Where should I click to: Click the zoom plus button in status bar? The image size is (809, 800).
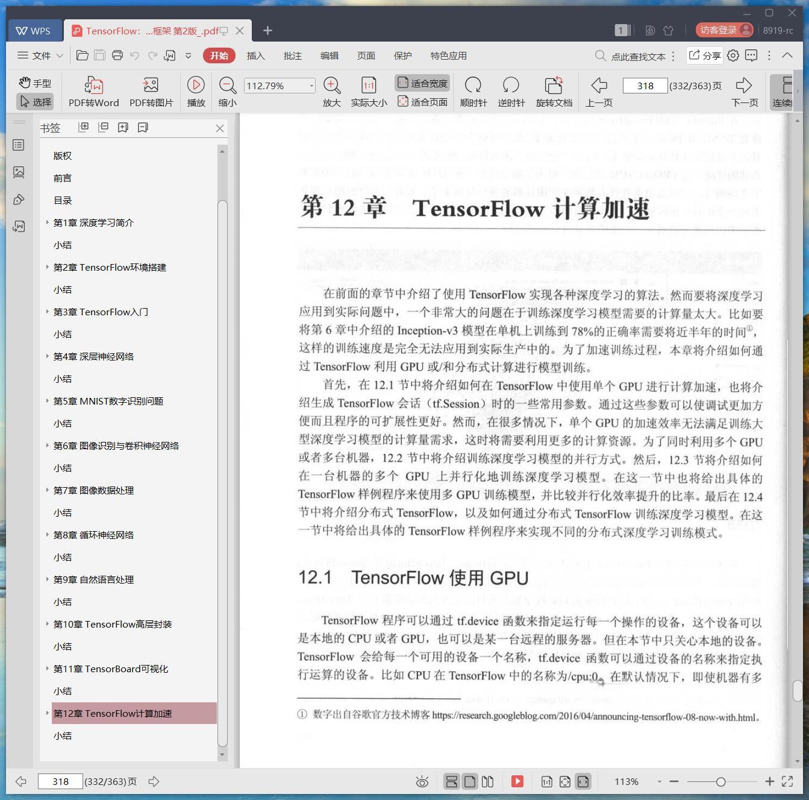pyautogui.click(x=769, y=781)
